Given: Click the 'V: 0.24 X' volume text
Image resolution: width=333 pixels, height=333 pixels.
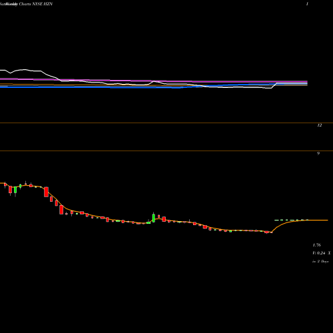Looking at the screenshot, I should [x=322, y=253].
